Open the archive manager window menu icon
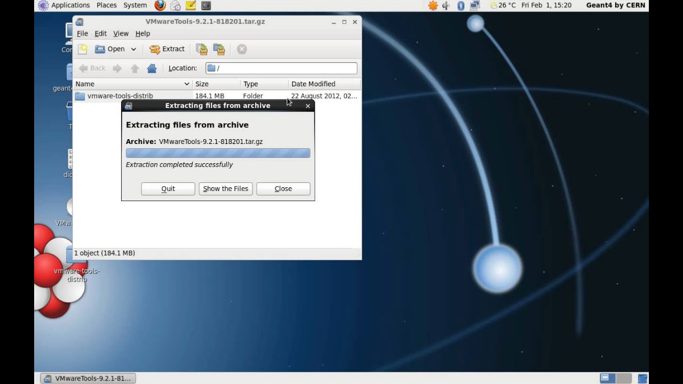683x384 pixels. tap(80, 22)
